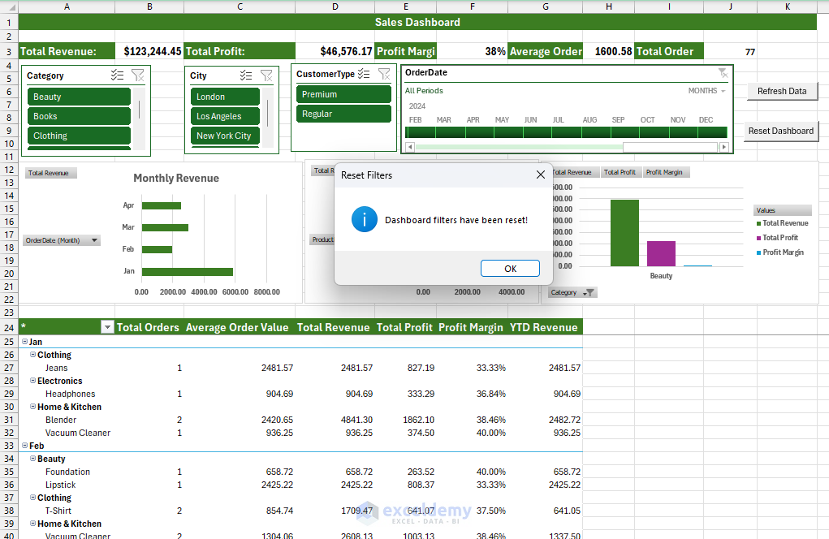829x539 pixels.
Task: Collapse the Feb group
Action: tap(24, 446)
